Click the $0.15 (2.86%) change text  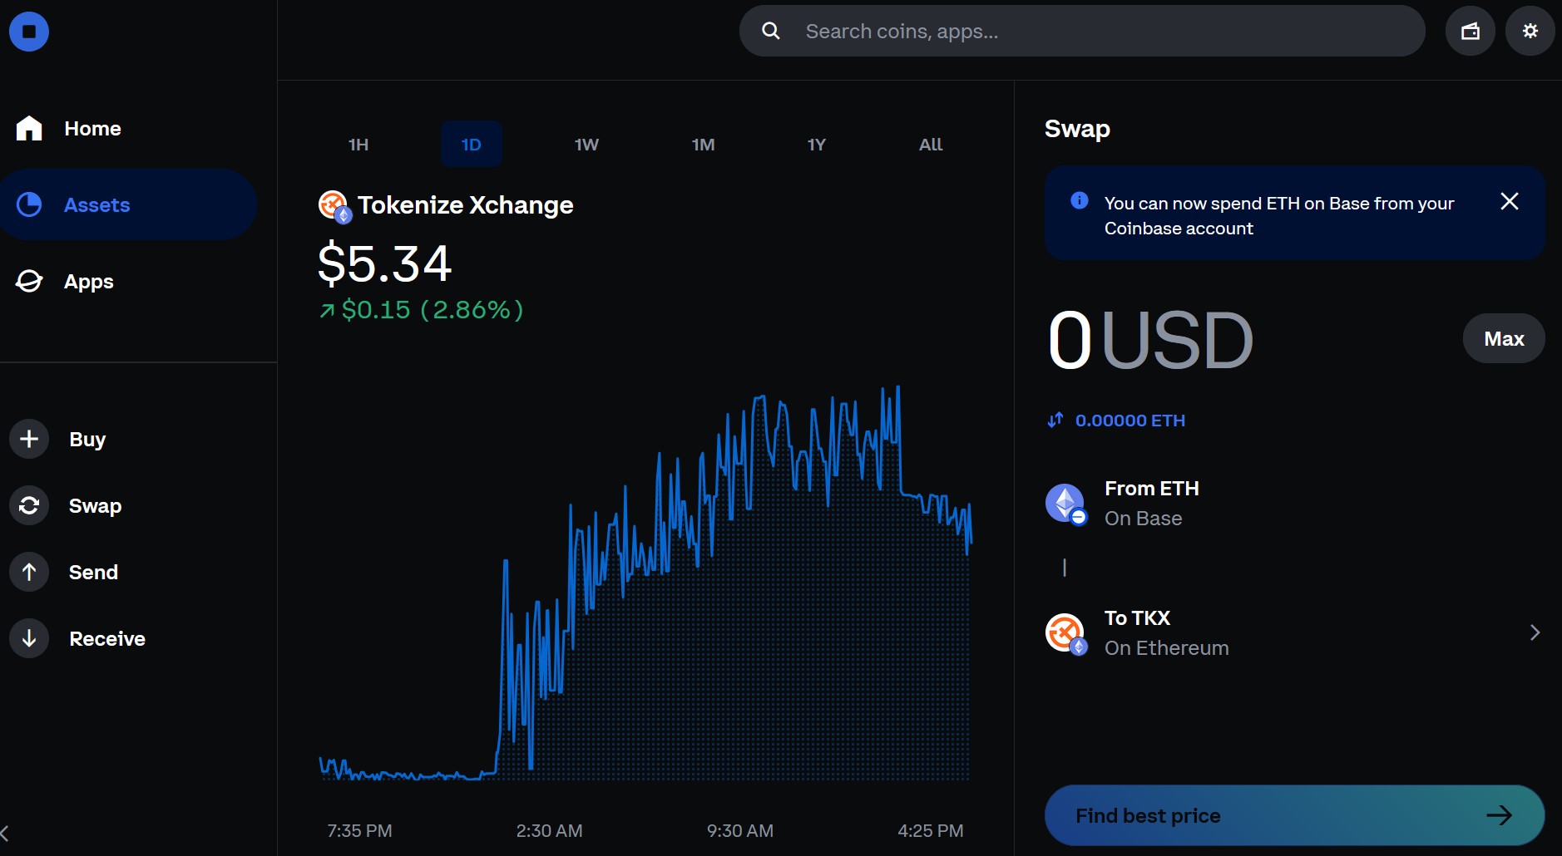pyautogui.click(x=433, y=310)
